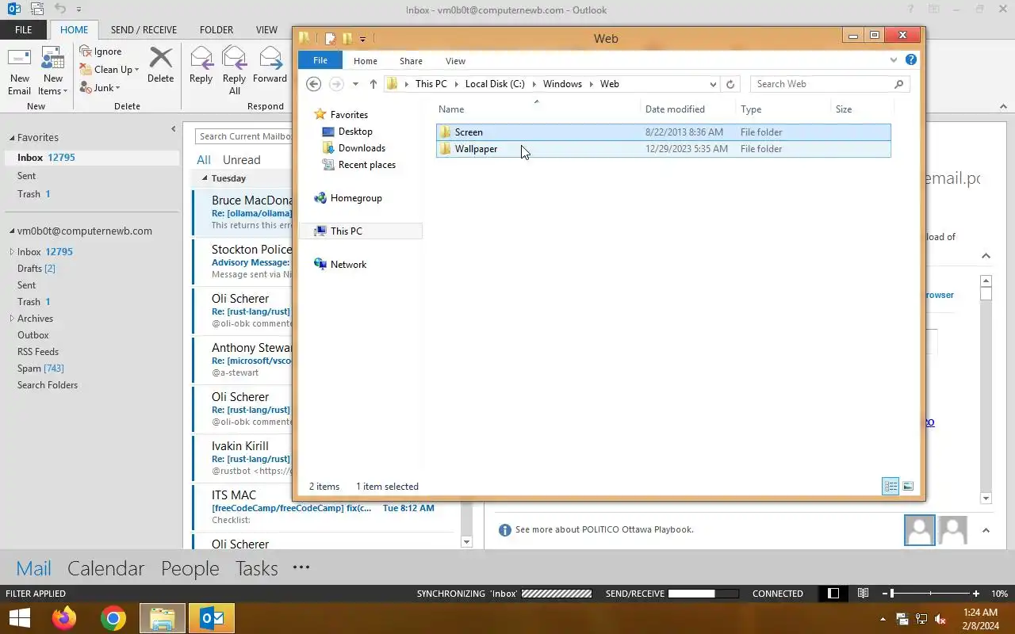Screen dimensions: 1015x634
Task: Open Outlook FILE tab
Action: (24, 30)
